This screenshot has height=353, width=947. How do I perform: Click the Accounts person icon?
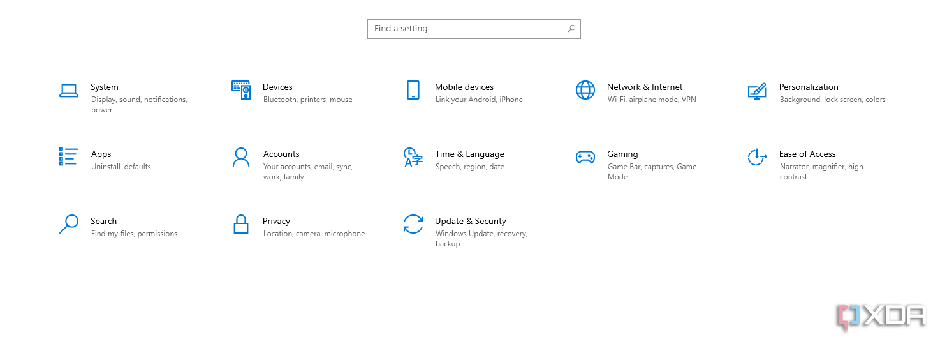[241, 157]
